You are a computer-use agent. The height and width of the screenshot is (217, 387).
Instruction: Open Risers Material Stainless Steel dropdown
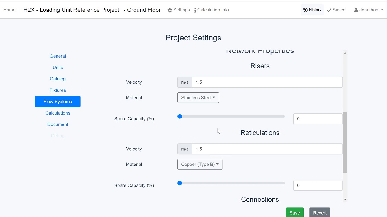point(198,98)
